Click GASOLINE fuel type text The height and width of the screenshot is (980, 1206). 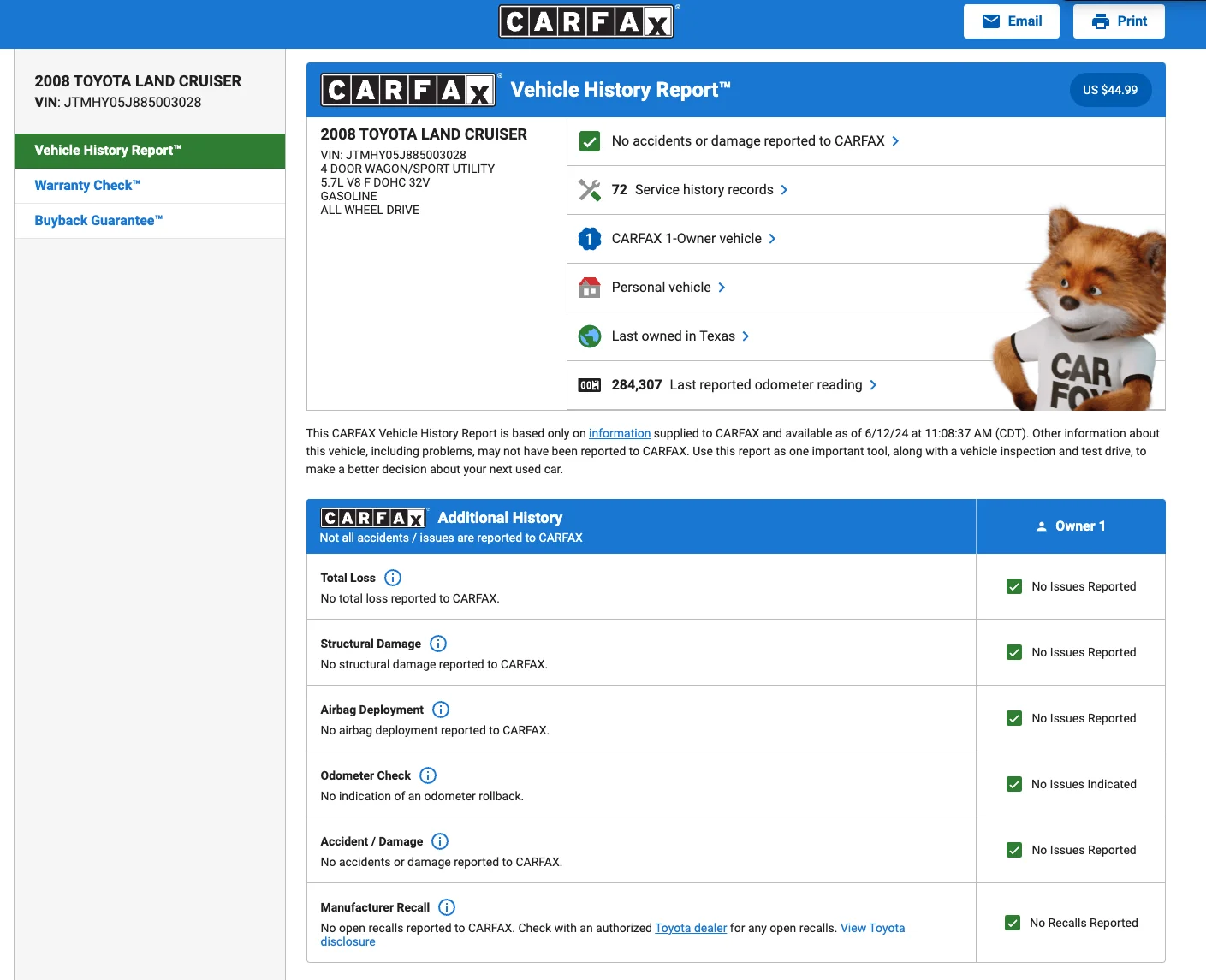[x=348, y=196]
